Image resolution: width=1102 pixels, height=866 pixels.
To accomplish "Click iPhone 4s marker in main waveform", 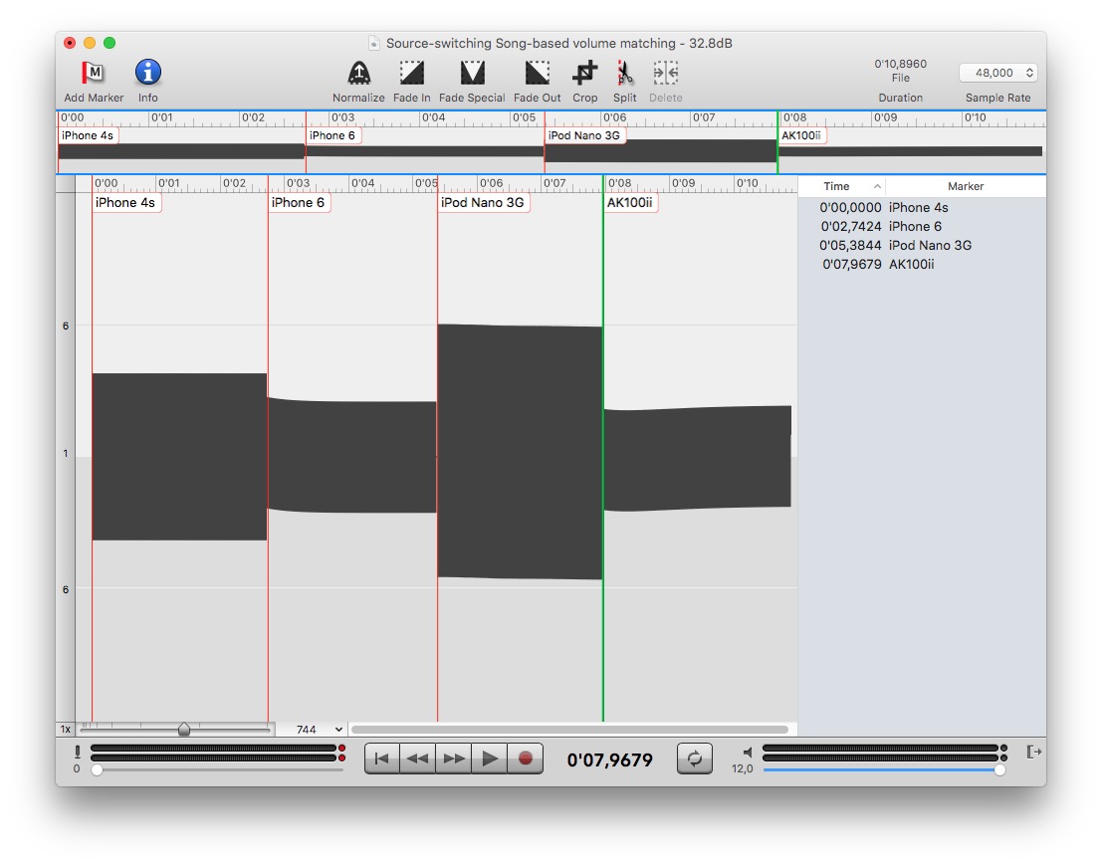I will (125, 202).
